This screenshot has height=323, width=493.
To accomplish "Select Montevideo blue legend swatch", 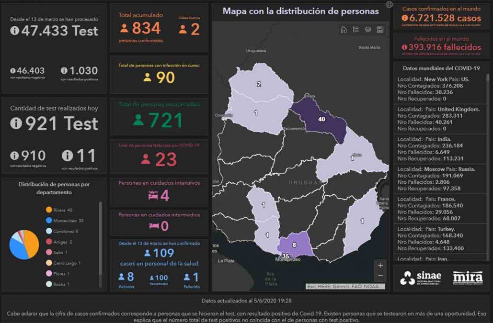I will pos(48,221).
